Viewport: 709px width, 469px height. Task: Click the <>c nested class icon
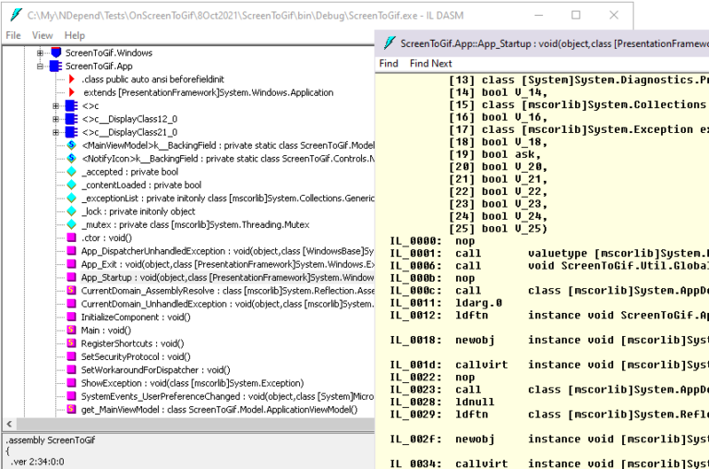pyautogui.click(x=71, y=106)
